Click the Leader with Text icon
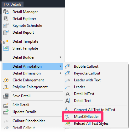The width and height of the screenshot is (131, 135). 68,80
